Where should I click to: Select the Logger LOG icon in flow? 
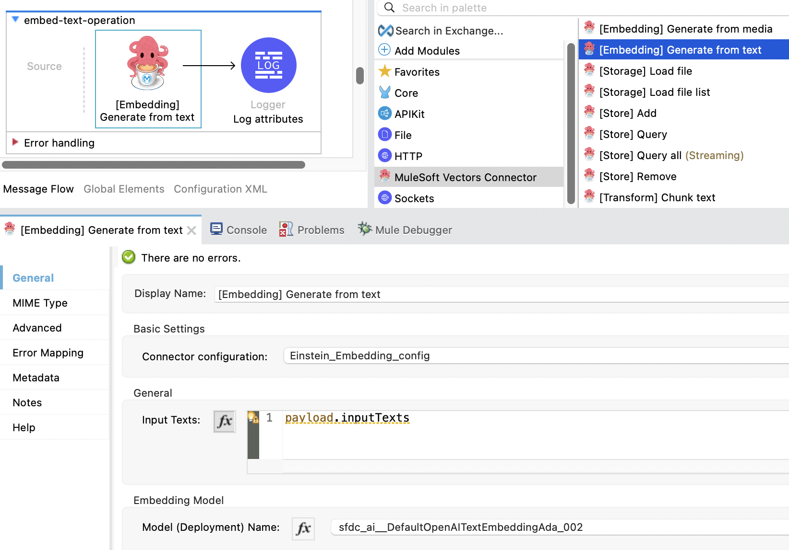click(x=268, y=65)
